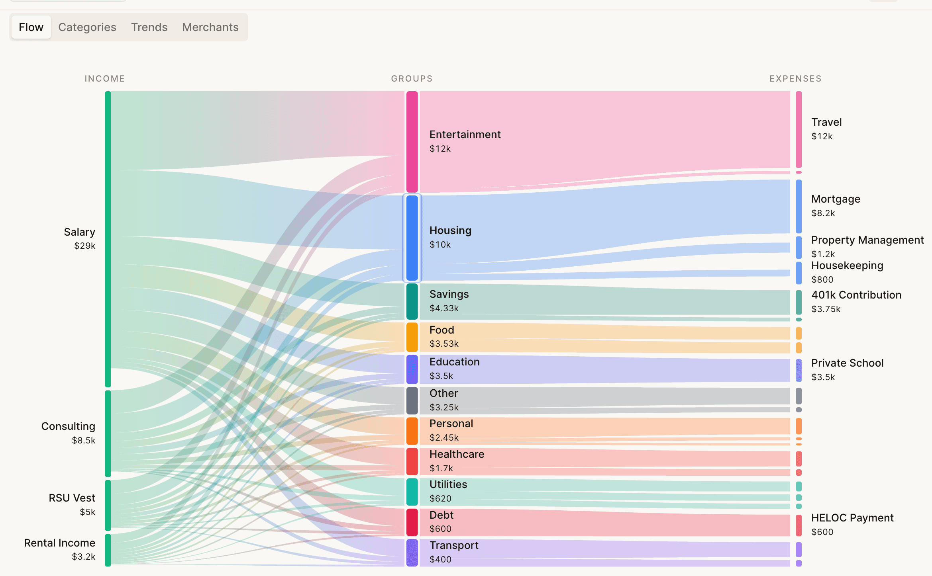
Task: Select the Merchants tab
Action: [x=210, y=27]
